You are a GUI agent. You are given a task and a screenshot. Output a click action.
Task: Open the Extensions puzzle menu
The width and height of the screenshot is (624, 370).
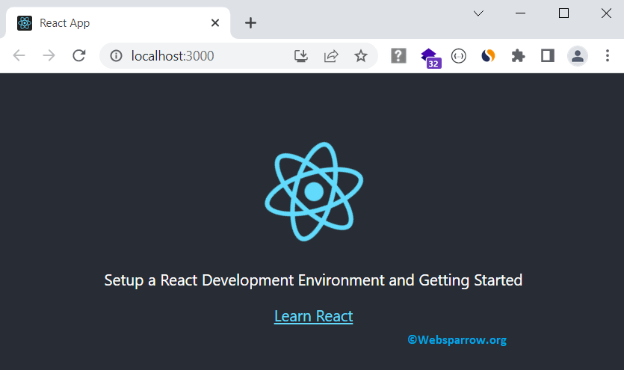tap(518, 56)
